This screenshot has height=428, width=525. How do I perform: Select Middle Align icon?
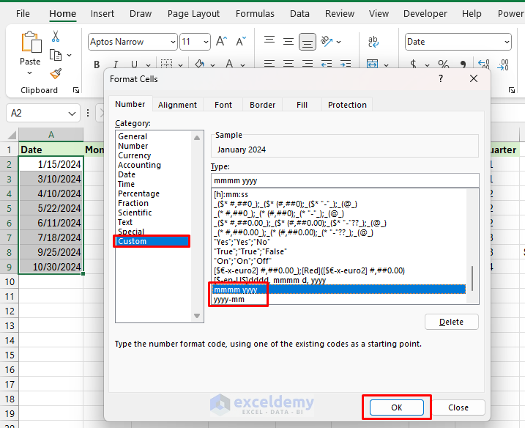[x=288, y=41]
